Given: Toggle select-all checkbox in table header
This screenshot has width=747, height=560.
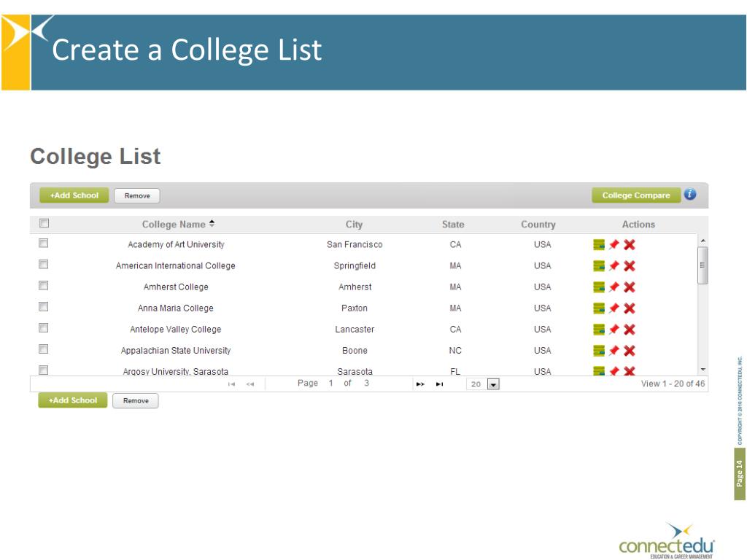Looking at the screenshot, I should point(44,223).
